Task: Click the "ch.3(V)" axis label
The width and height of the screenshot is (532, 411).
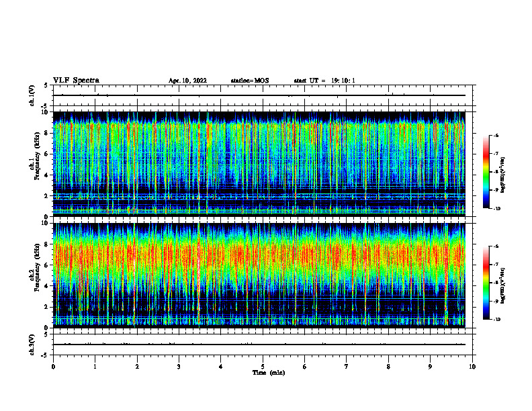Action: pyautogui.click(x=32, y=345)
